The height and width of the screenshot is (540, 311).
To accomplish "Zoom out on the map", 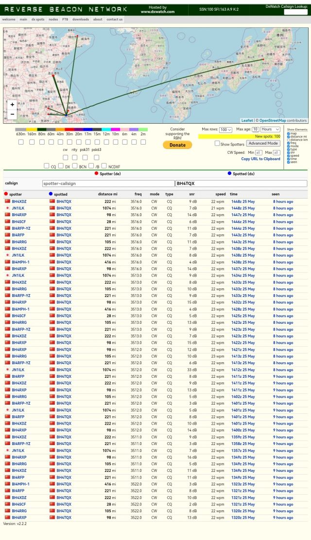I will coord(12,114).
